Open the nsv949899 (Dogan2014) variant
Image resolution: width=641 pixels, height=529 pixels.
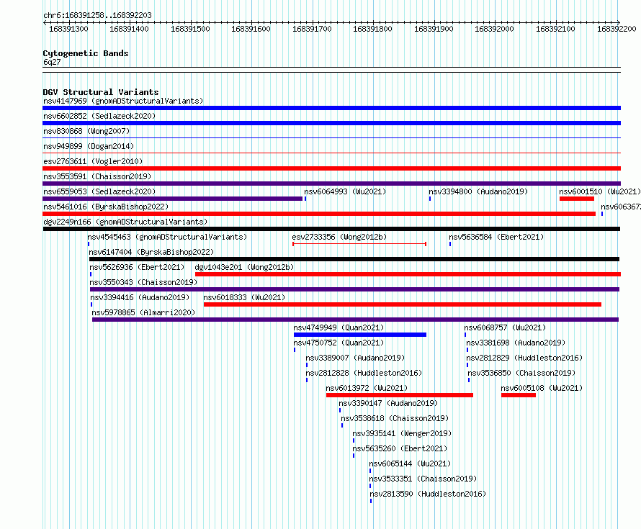[89, 146]
